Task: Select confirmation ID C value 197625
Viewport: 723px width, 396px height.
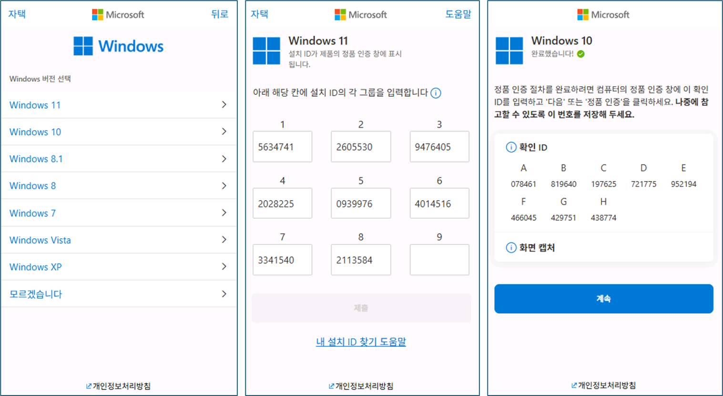Action: tap(603, 184)
